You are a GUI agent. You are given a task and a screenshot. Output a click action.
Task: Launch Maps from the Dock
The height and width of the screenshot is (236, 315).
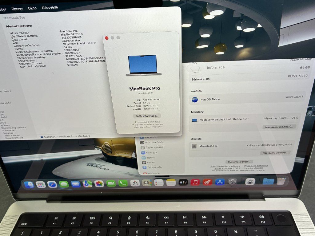[87, 184]
